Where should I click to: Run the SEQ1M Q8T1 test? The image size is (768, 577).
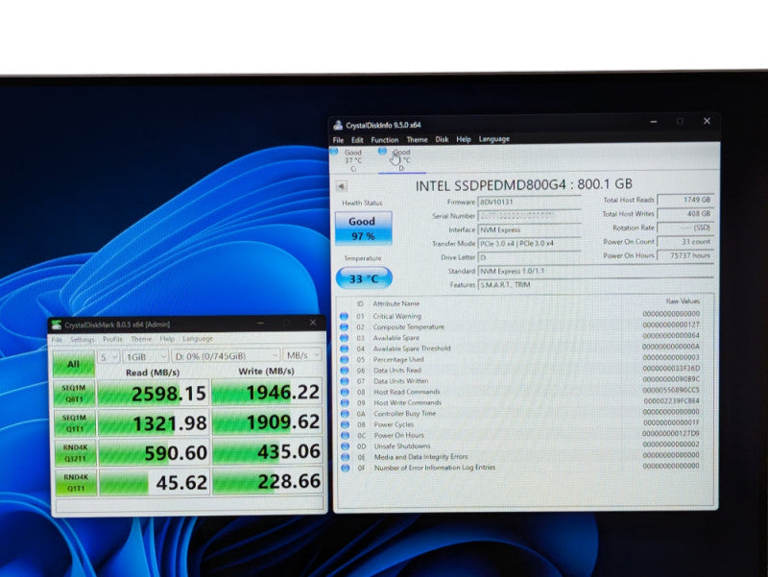74,394
